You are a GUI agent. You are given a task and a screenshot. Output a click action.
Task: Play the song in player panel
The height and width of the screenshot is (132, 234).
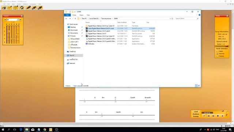pos(223,116)
